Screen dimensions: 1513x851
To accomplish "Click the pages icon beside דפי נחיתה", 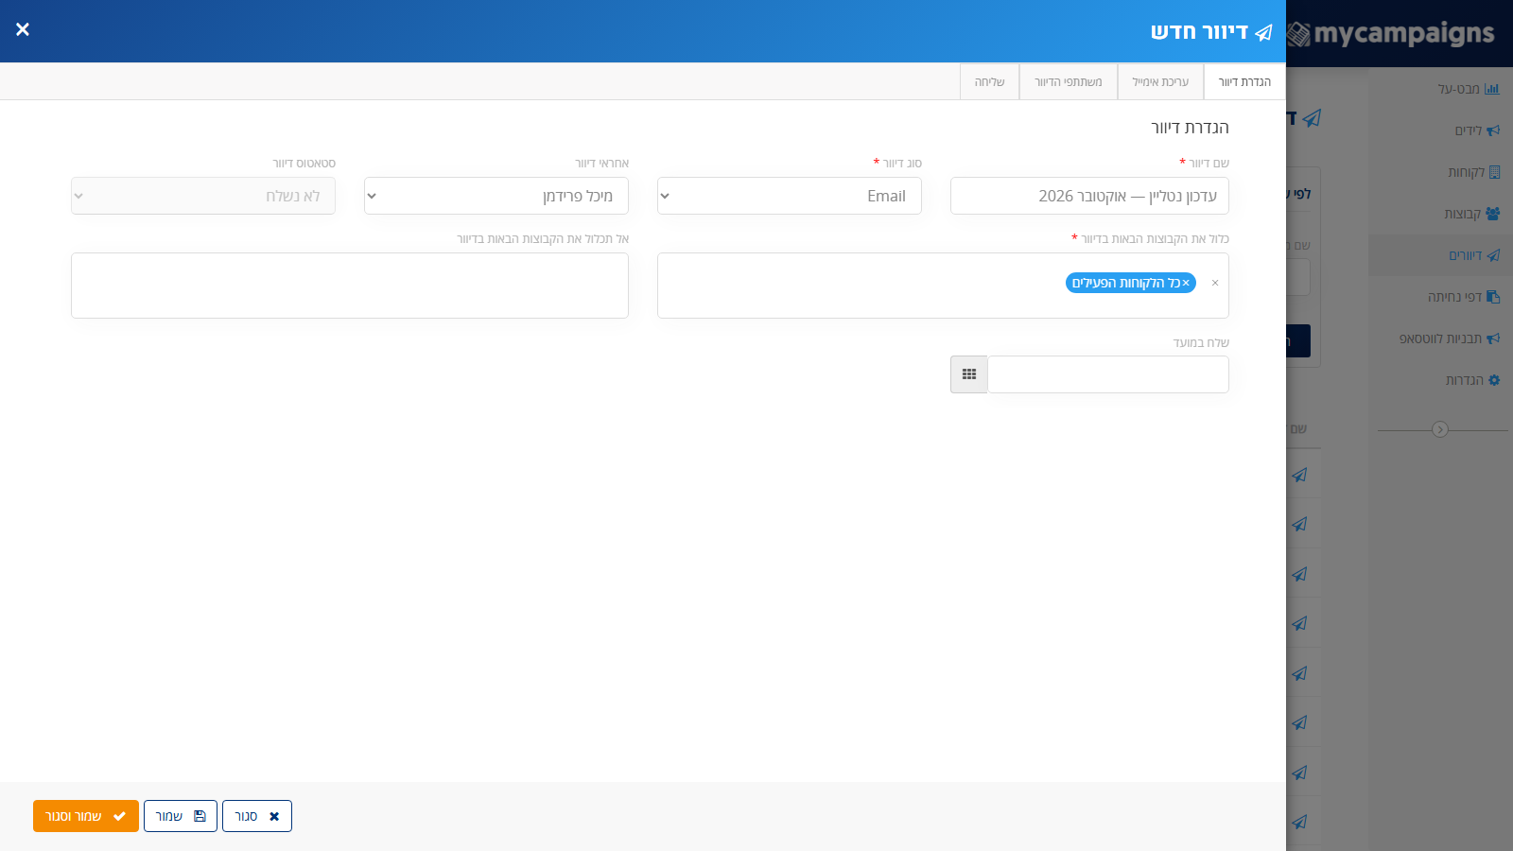I will coord(1493,297).
